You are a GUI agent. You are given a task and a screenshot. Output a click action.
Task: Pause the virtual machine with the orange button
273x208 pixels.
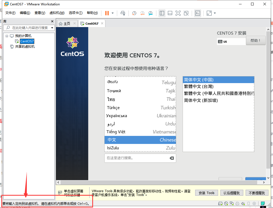coord(107,13)
